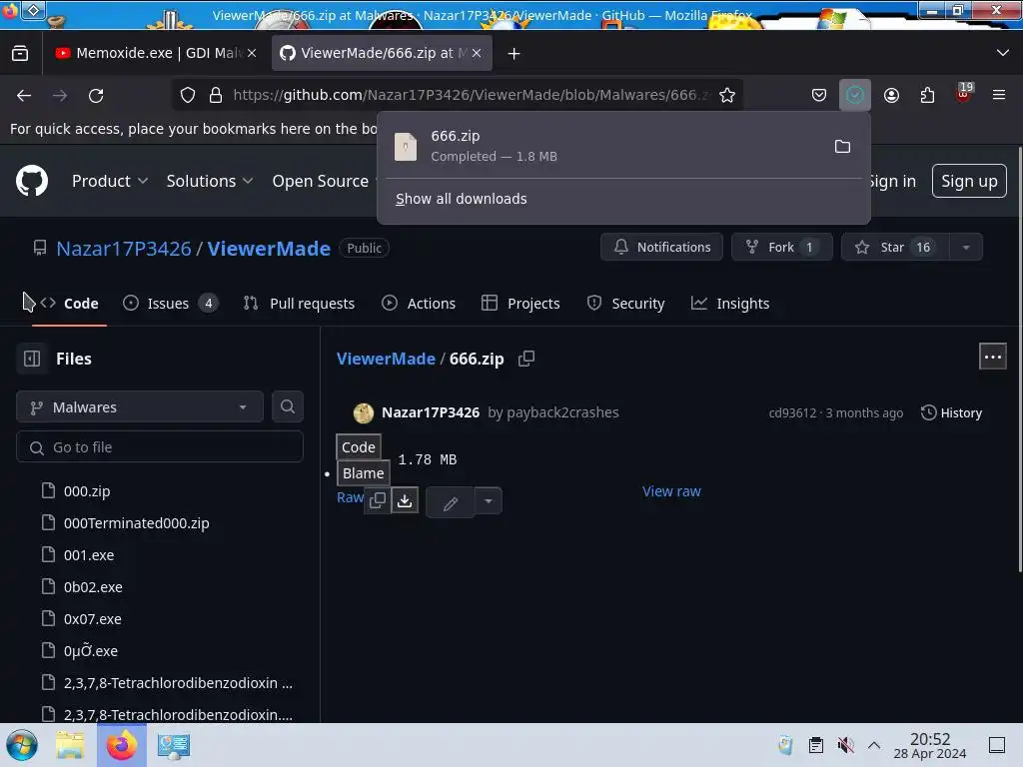Open Firefox account icon
This screenshot has height=767, width=1023.
click(891, 95)
